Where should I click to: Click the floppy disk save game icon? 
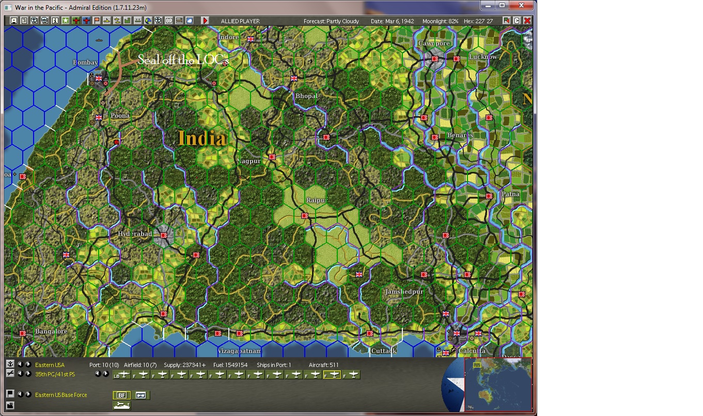pyautogui.click(x=14, y=21)
